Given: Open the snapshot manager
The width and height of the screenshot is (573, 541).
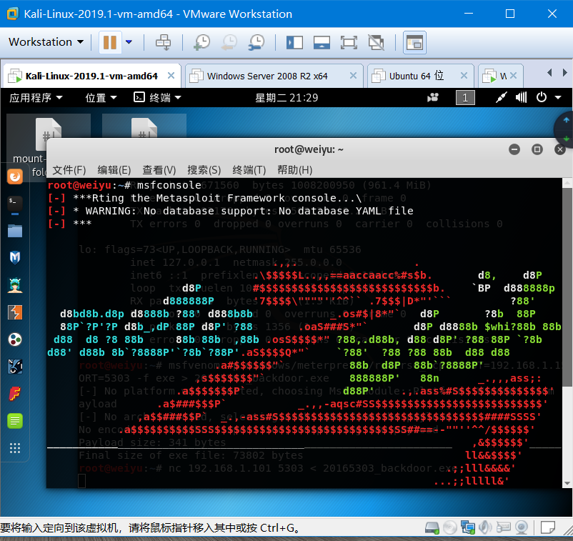Looking at the screenshot, I should pos(256,42).
